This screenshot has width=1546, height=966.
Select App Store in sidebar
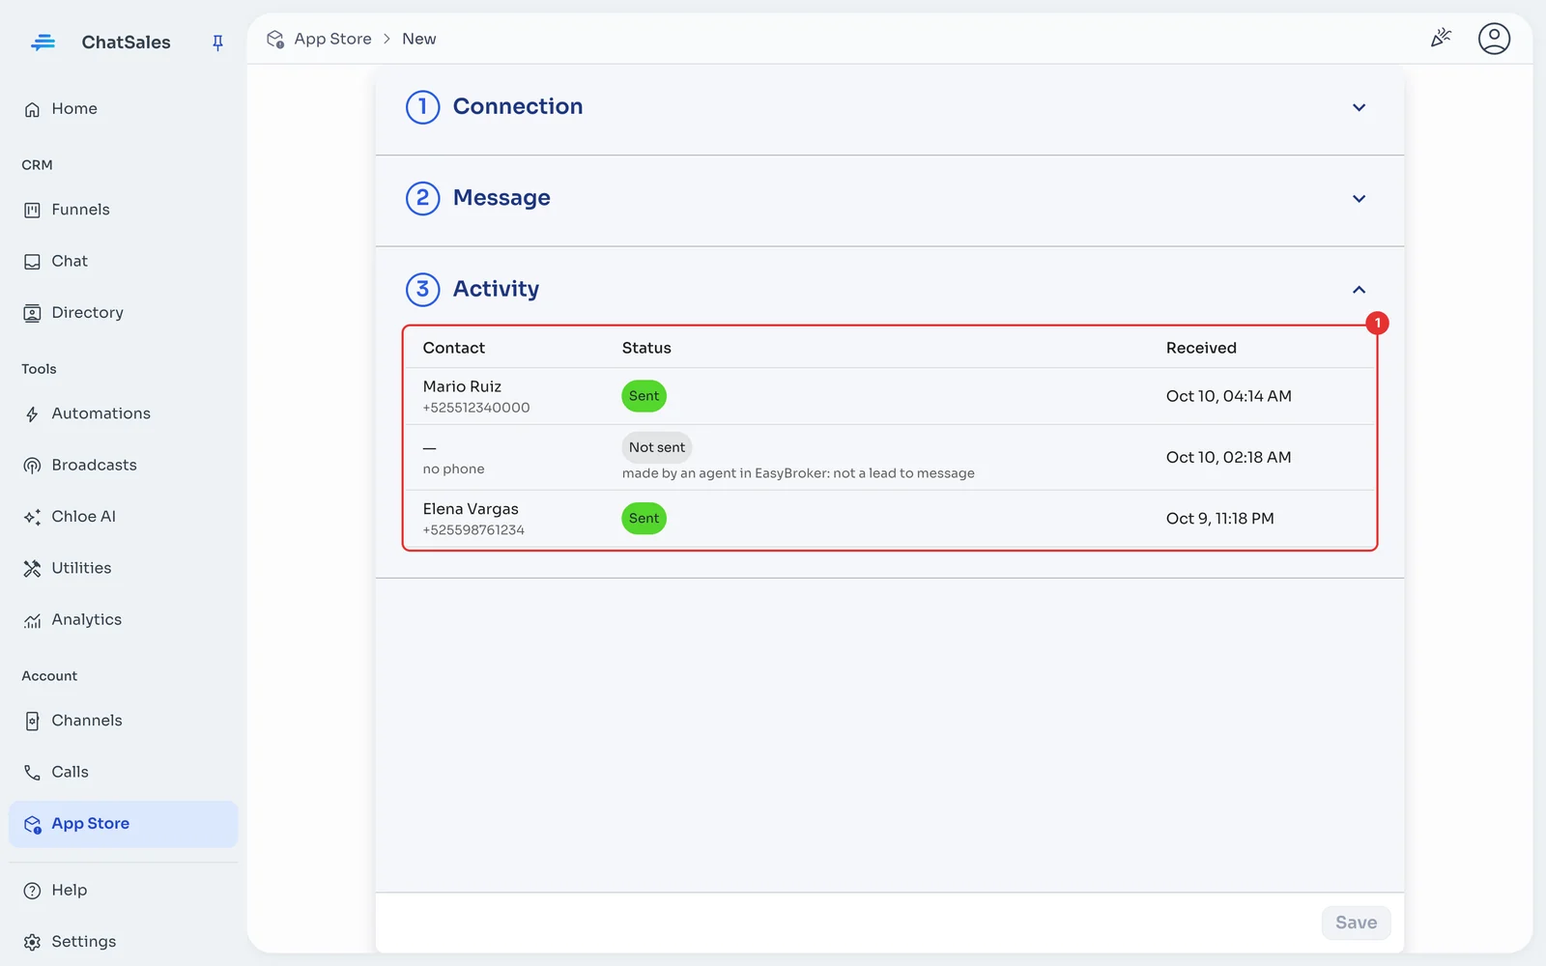click(123, 824)
